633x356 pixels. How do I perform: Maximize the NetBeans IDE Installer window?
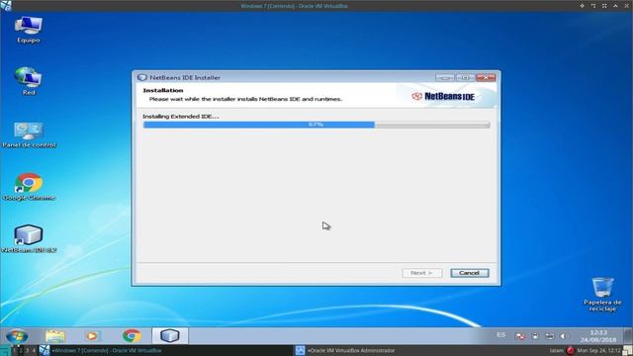pos(465,77)
